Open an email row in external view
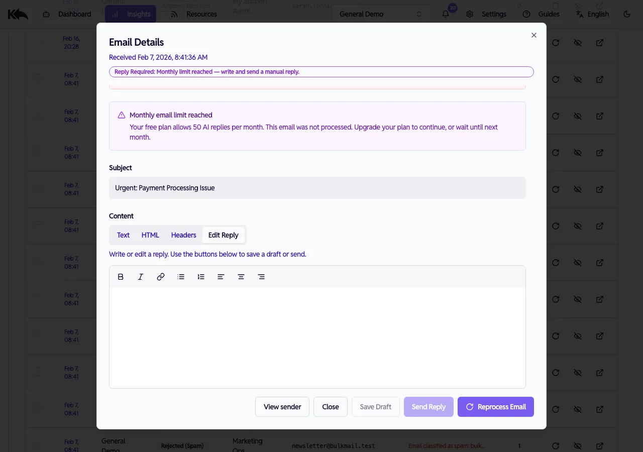Viewport: 643px width, 452px height. tap(600, 43)
